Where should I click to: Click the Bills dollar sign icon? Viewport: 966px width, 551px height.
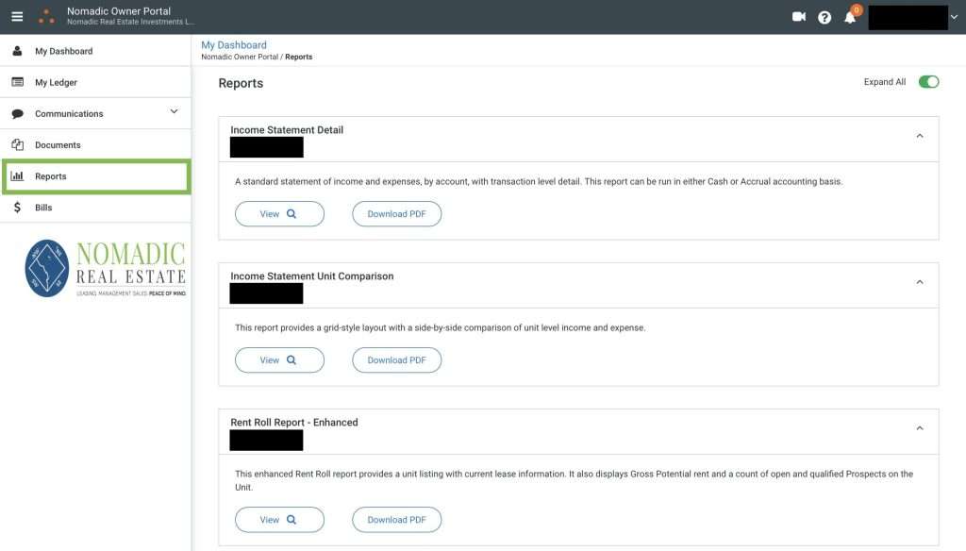point(17,208)
